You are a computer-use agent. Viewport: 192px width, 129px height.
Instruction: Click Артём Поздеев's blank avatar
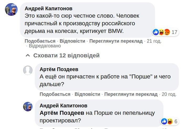coord(28,70)
